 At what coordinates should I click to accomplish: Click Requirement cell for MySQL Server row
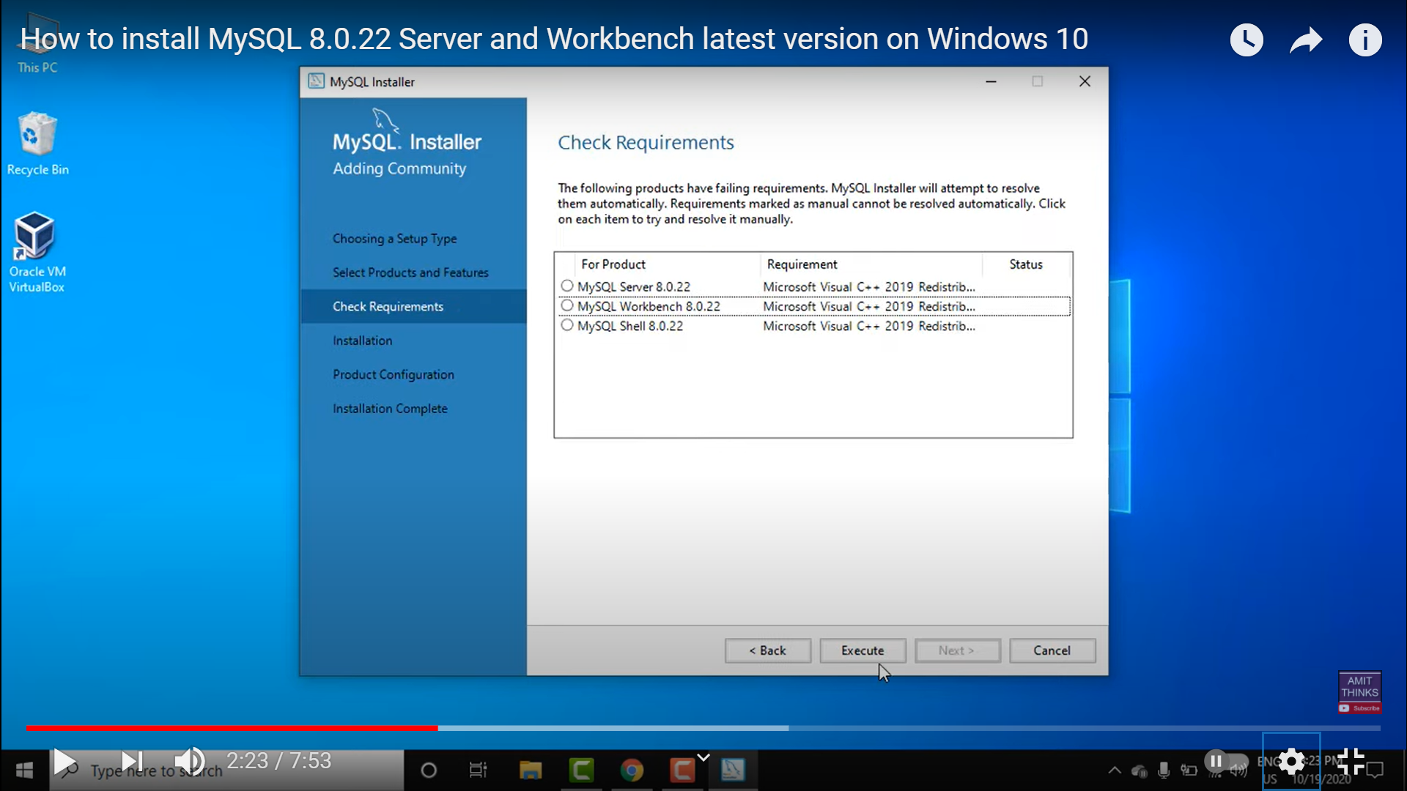869,287
